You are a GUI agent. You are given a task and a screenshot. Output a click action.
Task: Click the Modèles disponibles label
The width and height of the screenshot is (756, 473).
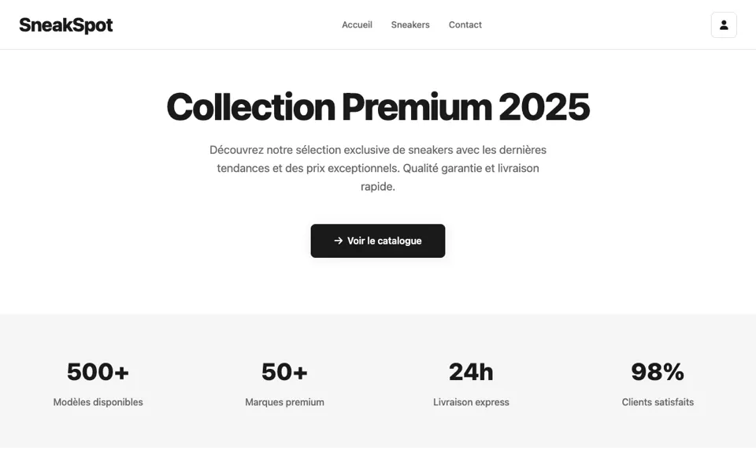click(x=98, y=402)
